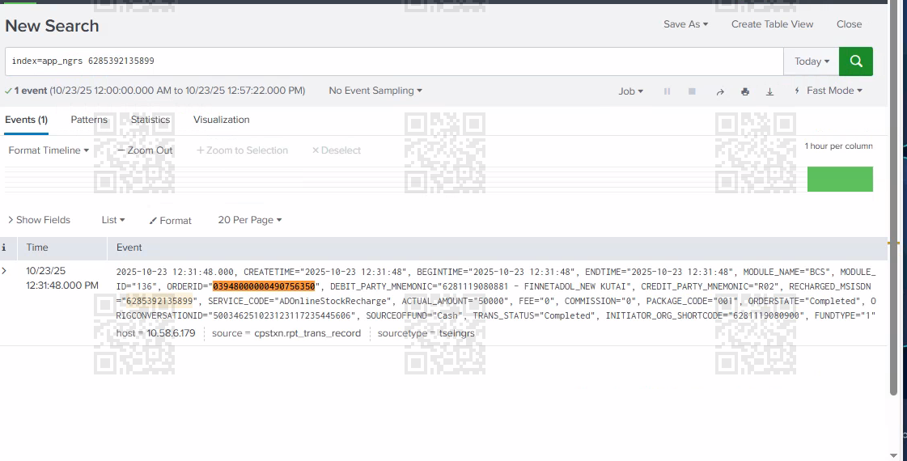This screenshot has height=461, width=907.
Task: Click ORIGCONVERSATIONID value 500346251023123117235445606
Action: click(282, 315)
